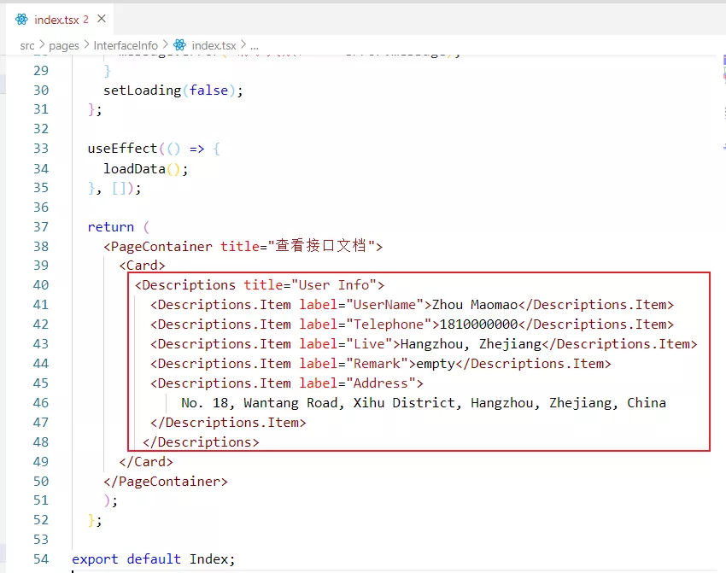The image size is (726, 573).
Task: Click Descriptions title "User Info" string
Action: 333,284
